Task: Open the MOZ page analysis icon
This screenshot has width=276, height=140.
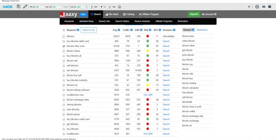Action: tap(19, 7)
